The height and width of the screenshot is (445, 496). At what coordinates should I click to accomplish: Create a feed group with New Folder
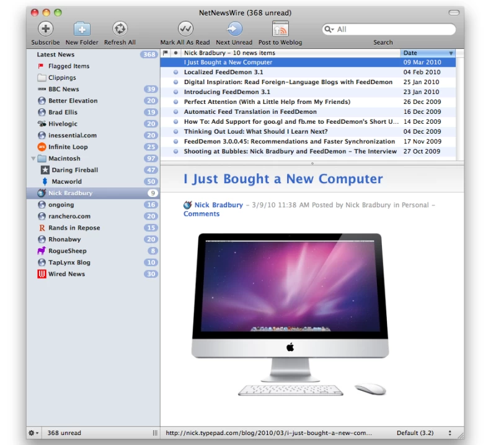point(82,28)
